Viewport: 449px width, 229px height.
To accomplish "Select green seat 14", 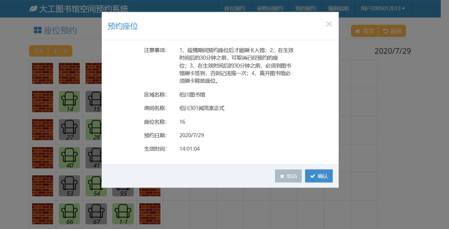I will tap(69, 101).
